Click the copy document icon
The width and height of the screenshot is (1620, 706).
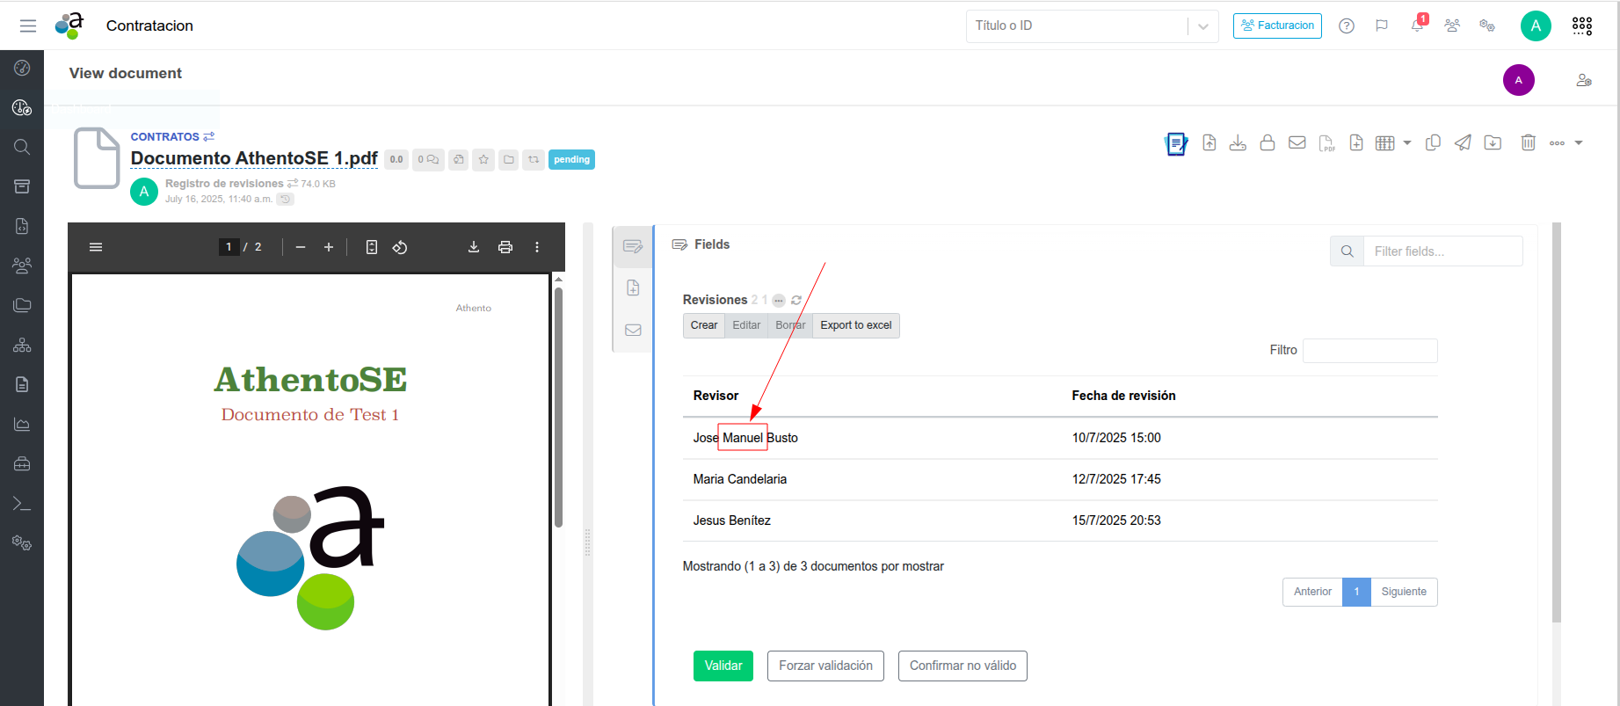(1433, 142)
